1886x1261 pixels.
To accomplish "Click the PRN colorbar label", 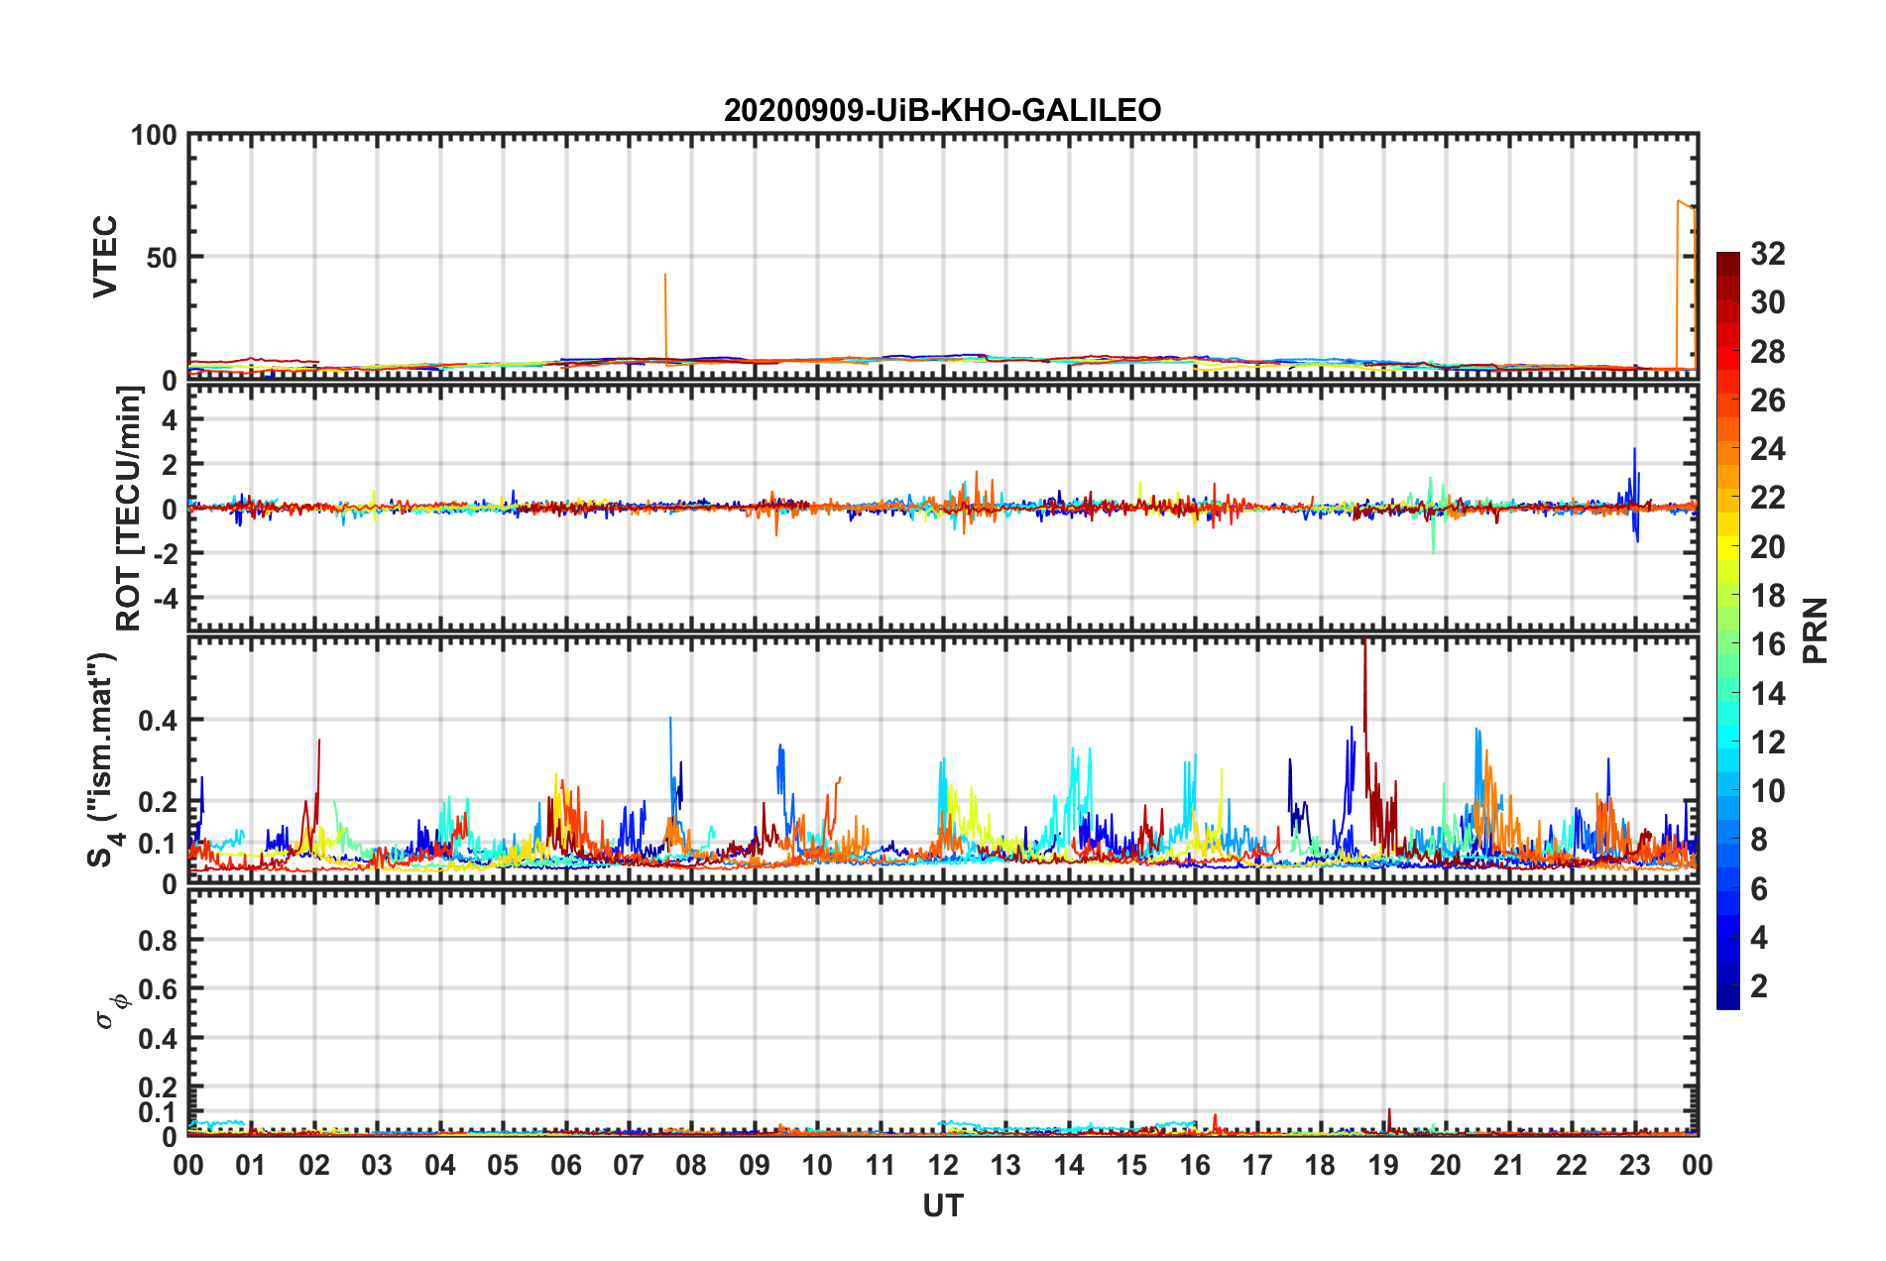I will coord(1815,630).
